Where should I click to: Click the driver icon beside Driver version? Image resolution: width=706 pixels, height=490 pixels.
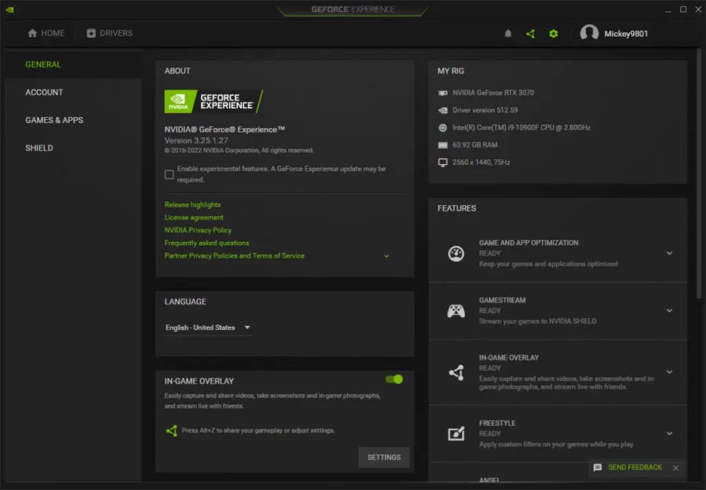coord(443,110)
